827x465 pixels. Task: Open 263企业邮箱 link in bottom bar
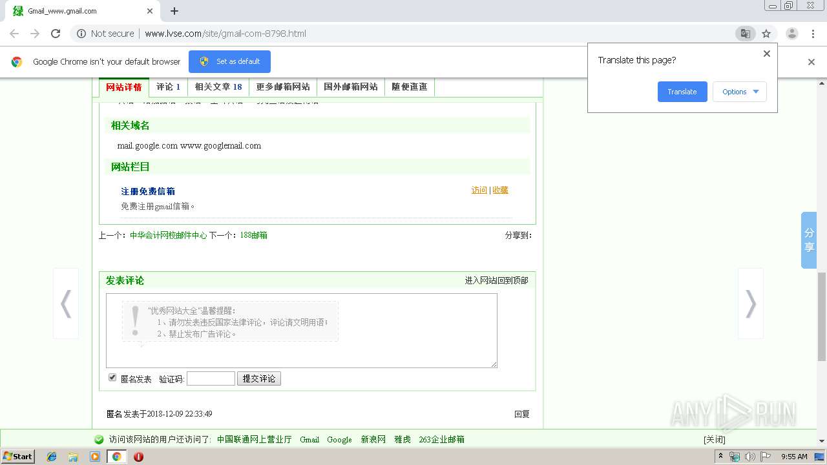(441, 440)
